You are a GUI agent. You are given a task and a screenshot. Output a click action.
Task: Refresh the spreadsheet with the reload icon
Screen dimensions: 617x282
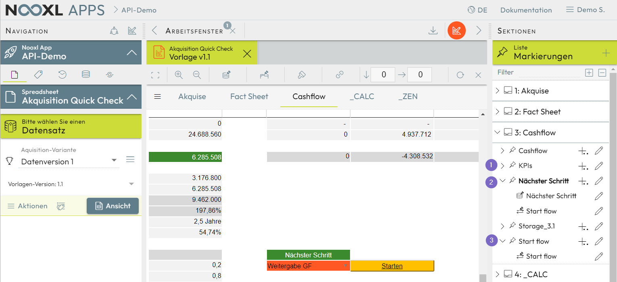460,75
